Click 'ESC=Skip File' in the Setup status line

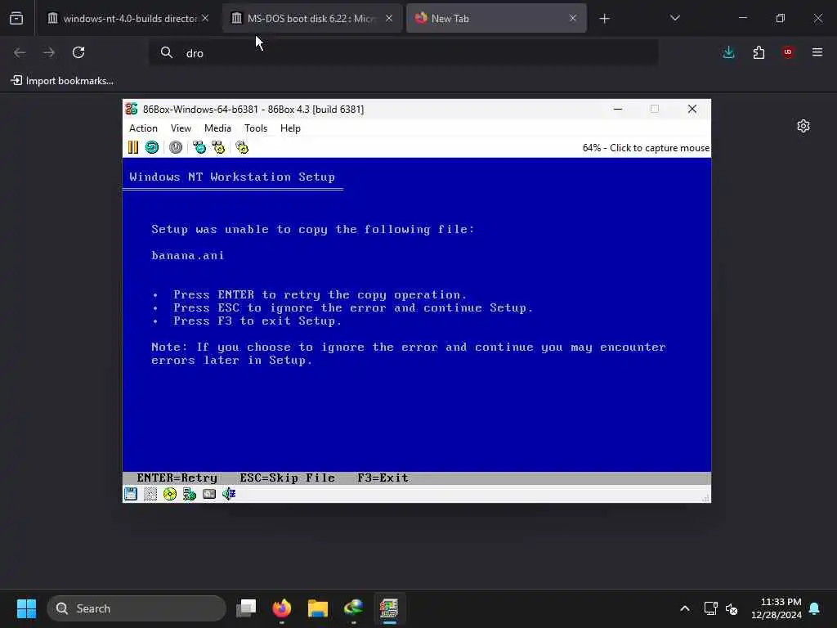287,478
